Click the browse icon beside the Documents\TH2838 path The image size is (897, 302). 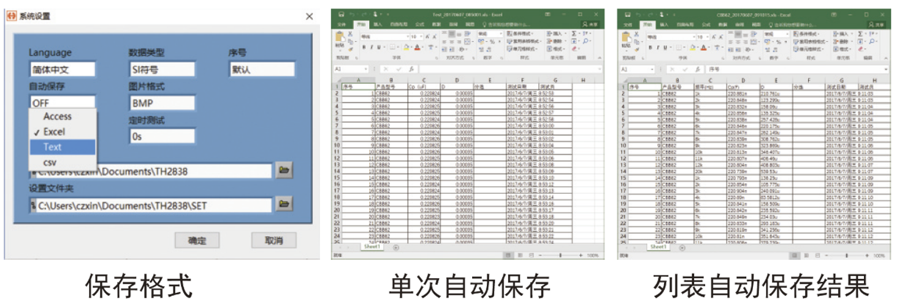point(283,170)
